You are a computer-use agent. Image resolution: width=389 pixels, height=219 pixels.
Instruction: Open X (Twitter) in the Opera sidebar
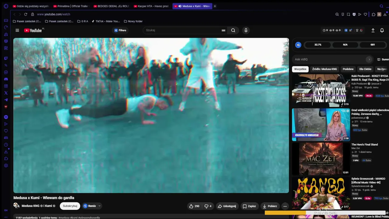[x=6, y=93]
